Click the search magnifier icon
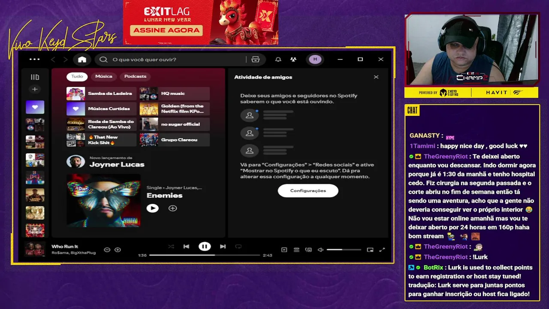The image size is (549, 309). [x=103, y=59]
